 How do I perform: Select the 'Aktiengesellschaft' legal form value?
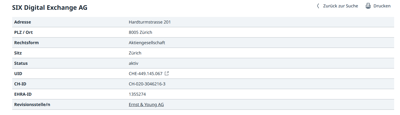147,43
